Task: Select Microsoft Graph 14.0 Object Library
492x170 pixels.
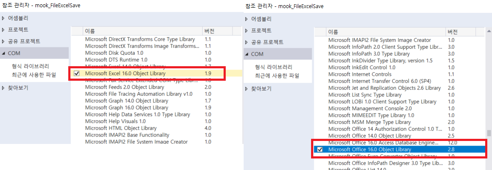Action: pos(126,101)
